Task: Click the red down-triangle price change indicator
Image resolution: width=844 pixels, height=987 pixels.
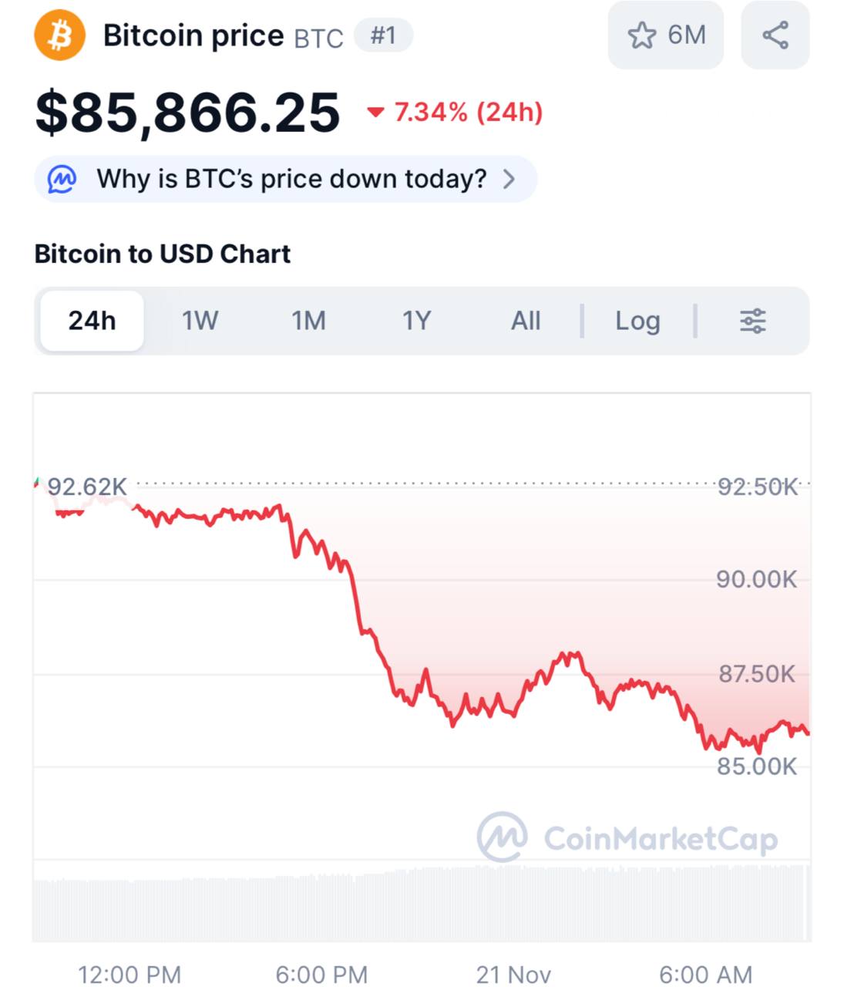Action: [375, 113]
